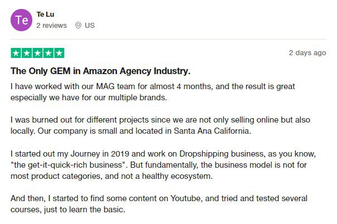Click paragraph starting "I have worked with our MAG team"
The width and height of the screenshot is (337, 224).
153,92
